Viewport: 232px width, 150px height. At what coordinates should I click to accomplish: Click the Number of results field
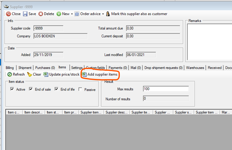pos(166,98)
